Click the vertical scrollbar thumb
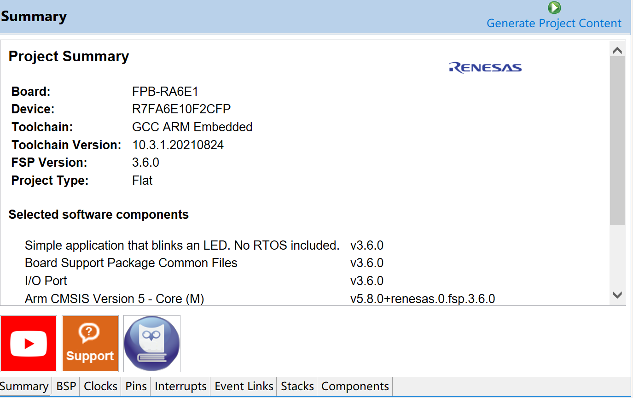This screenshot has width=633, height=398. click(x=617, y=141)
